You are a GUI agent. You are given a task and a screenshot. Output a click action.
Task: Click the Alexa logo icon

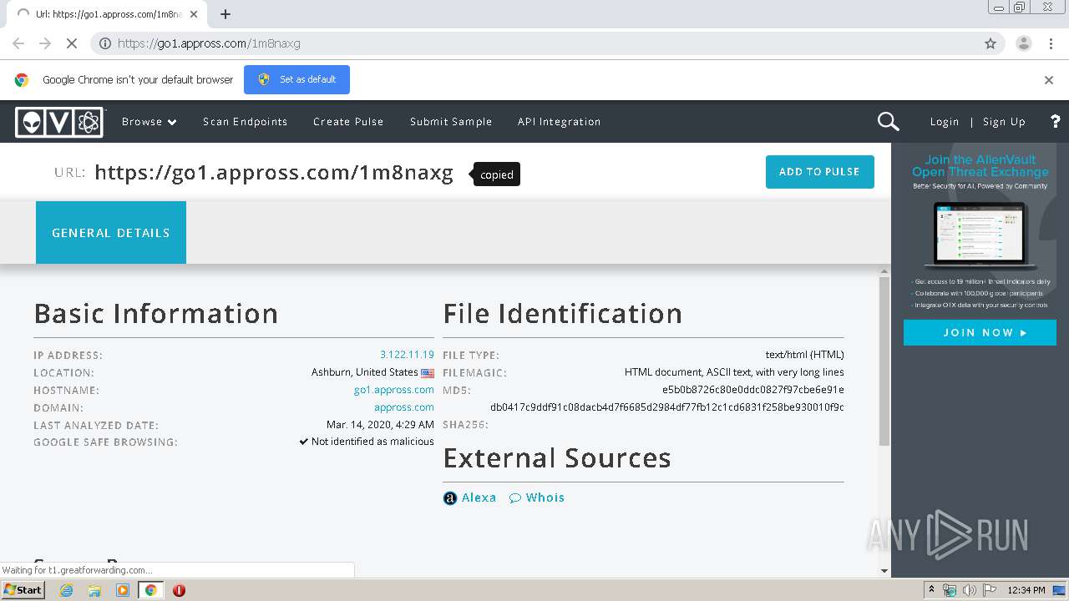click(x=450, y=498)
